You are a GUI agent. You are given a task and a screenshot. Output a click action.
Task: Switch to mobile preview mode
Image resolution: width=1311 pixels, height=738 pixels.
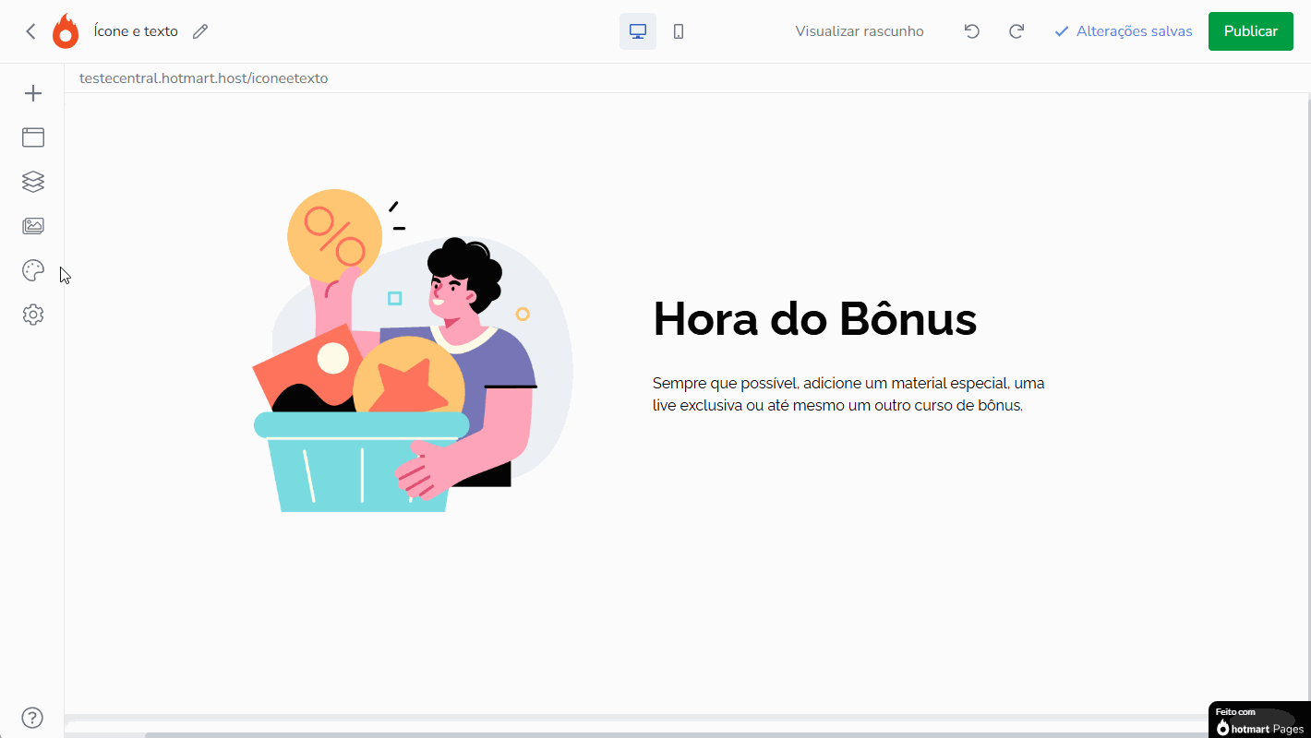click(x=679, y=30)
